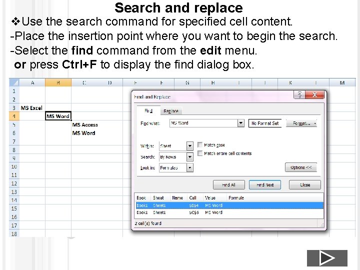Click the Find All button

[229, 185]
